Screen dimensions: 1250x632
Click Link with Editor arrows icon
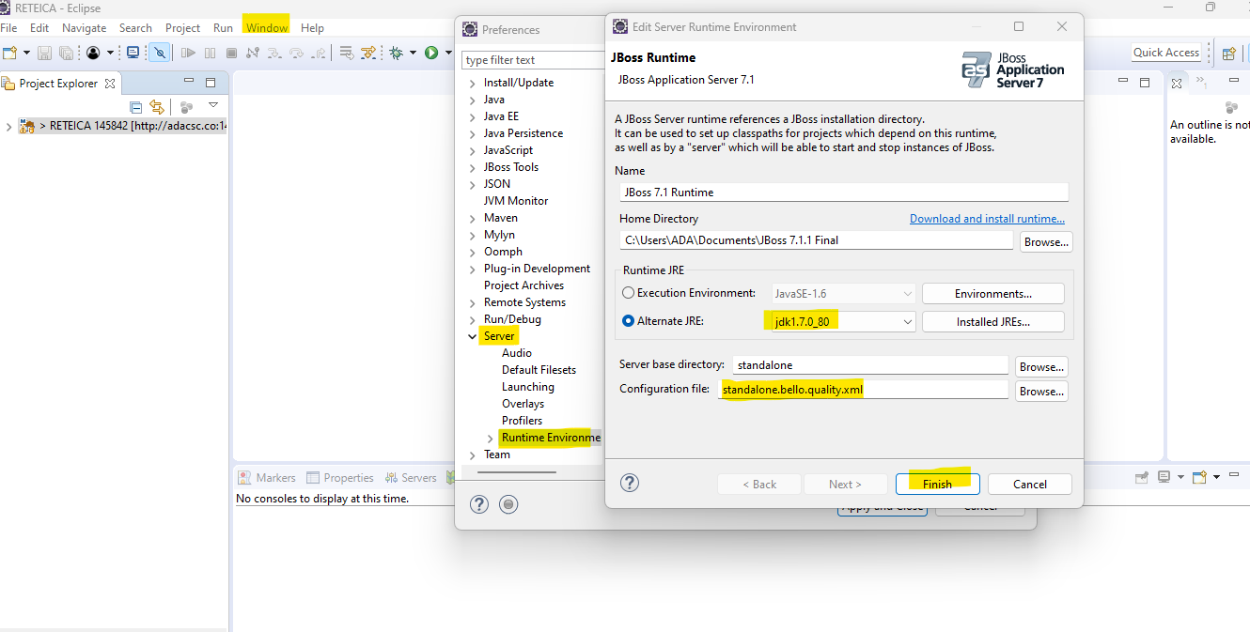click(157, 107)
